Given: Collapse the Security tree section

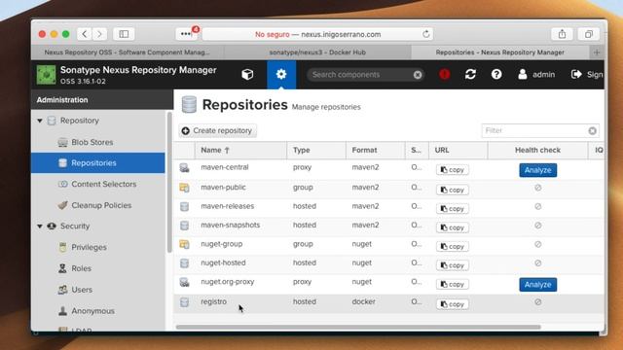Looking at the screenshot, I should tap(40, 227).
